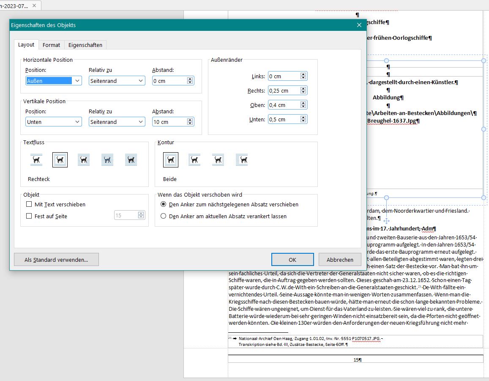The image size is (489, 381).
Task: Open horizontal Position dropdown showing Außen
Action: pos(54,80)
